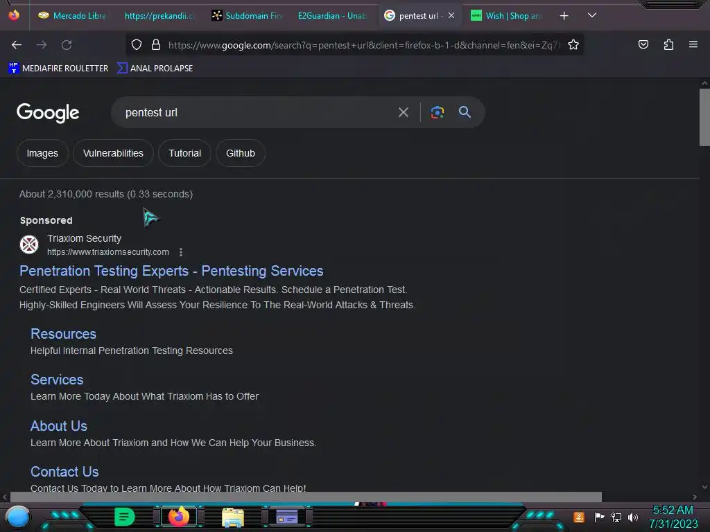The image size is (710, 532).
Task: Switch to the prekandii tab
Action: point(159,16)
